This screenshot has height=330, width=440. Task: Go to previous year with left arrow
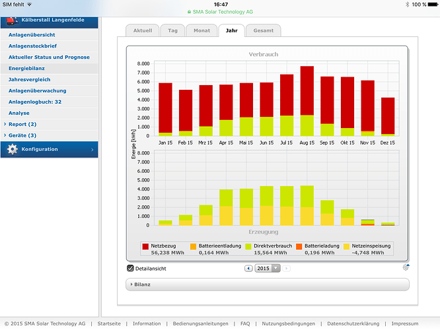[248, 269]
